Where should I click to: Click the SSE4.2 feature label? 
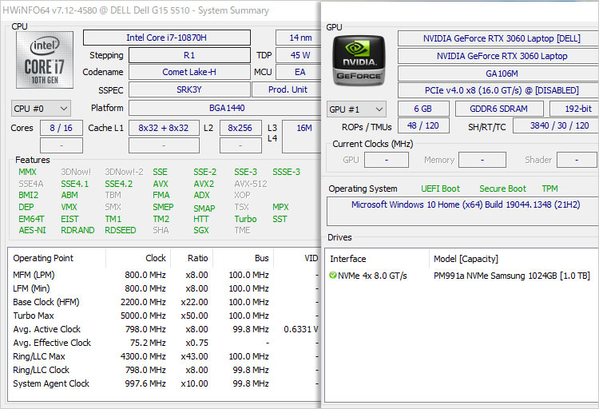[x=119, y=184]
